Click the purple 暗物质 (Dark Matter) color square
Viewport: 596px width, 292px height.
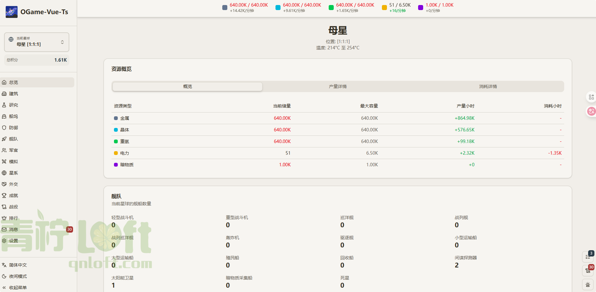point(115,164)
